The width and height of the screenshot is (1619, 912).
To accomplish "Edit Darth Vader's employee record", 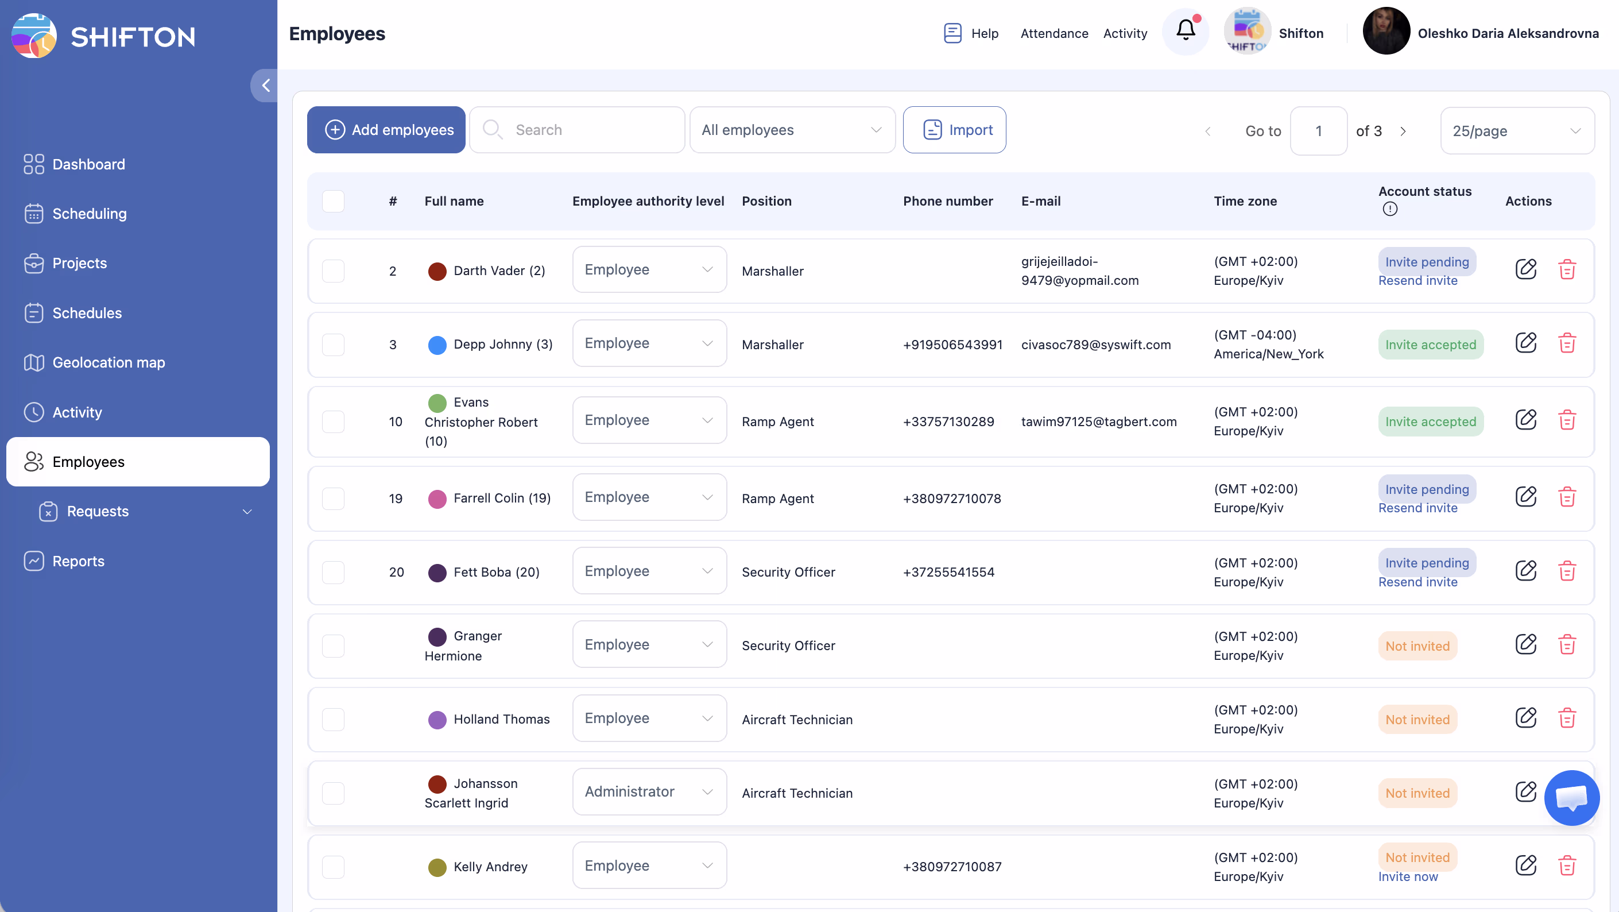I will pos(1525,270).
